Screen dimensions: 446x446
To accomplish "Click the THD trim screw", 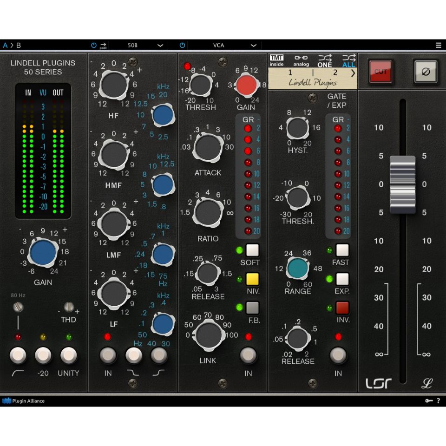I will point(69,307).
